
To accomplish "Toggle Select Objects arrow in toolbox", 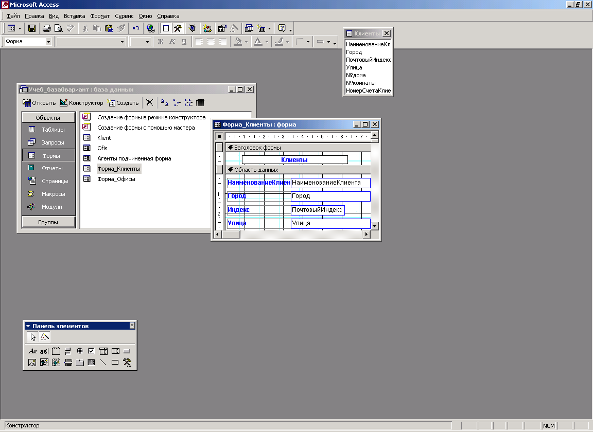I will 33,337.
